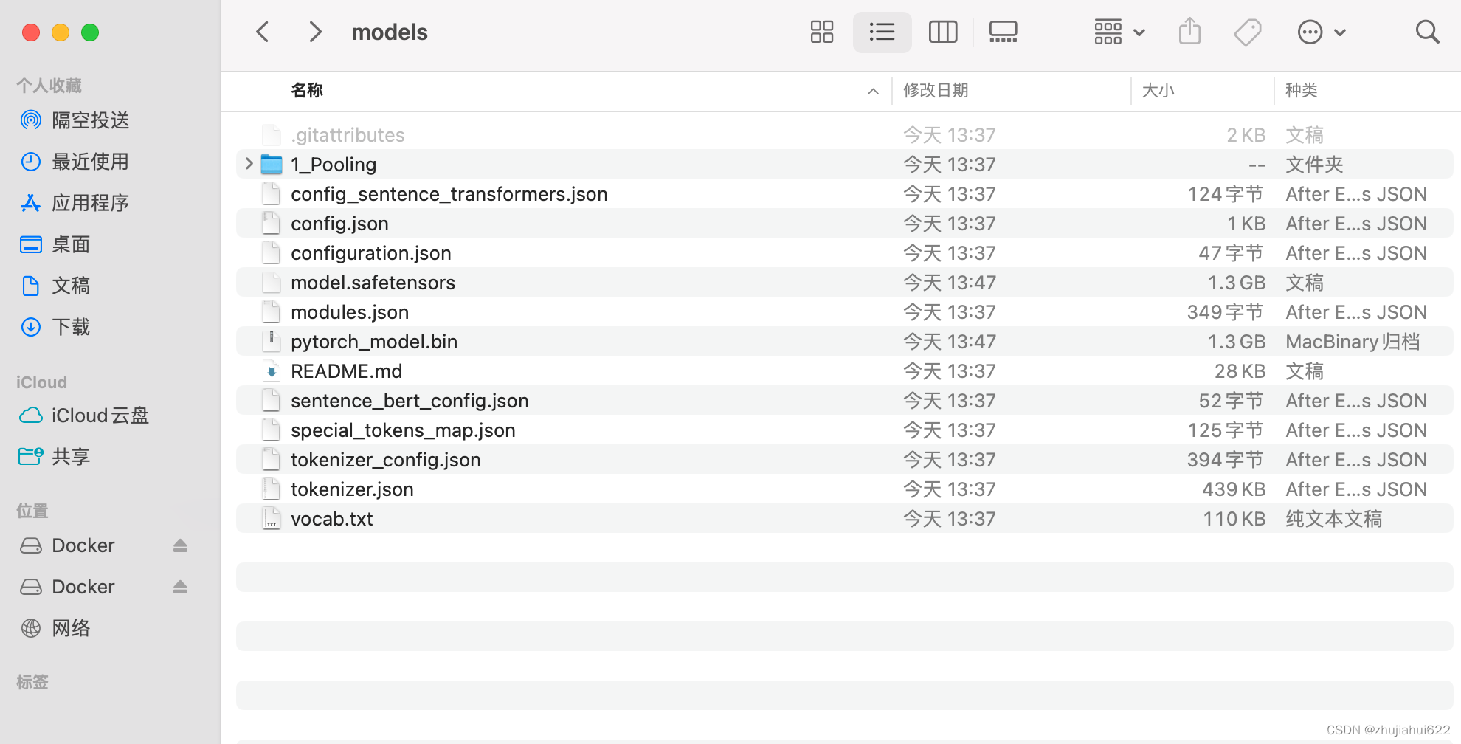Select the model.safetensors file

click(x=844, y=282)
